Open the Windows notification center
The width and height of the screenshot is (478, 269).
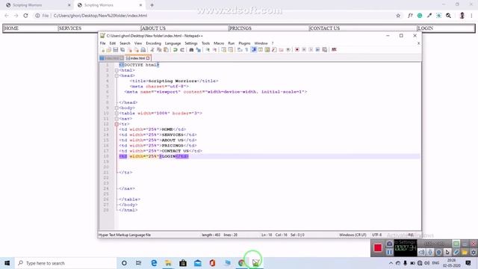point(468,263)
